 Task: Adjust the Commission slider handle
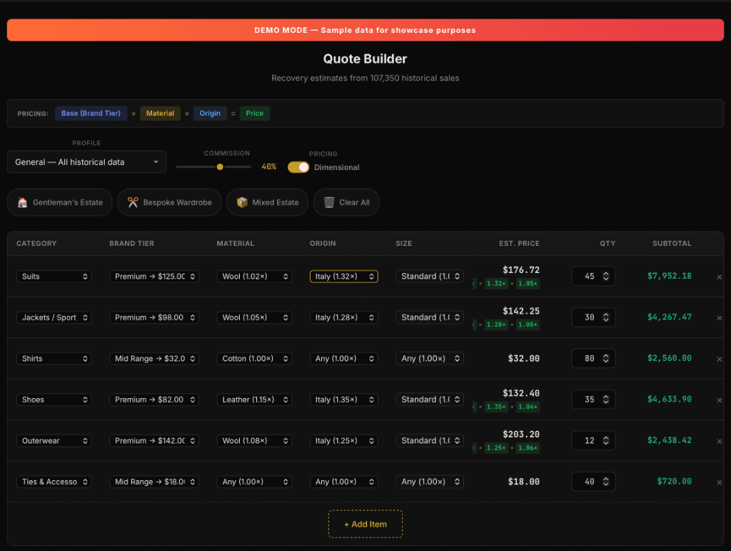coord(219,167)
